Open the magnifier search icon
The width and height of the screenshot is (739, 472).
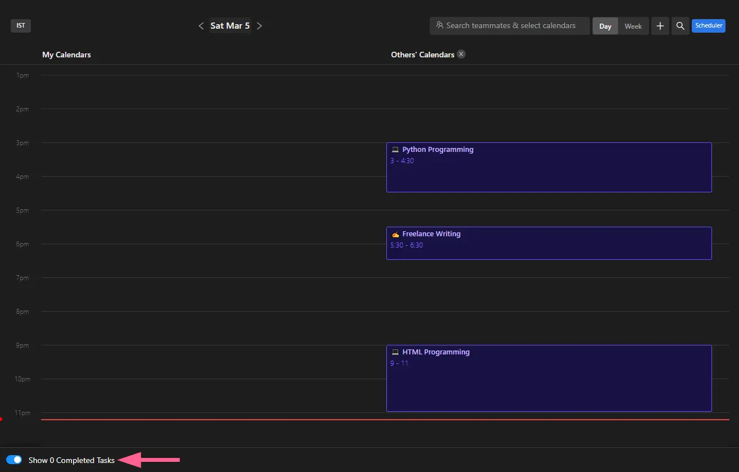coord(681,26)
